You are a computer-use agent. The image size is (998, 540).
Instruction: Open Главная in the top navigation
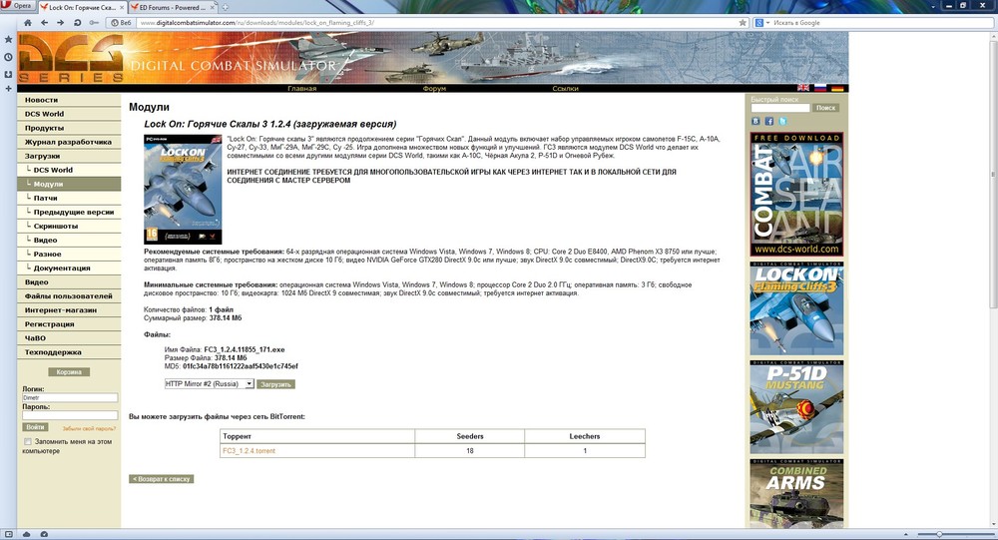coord(301,89)
